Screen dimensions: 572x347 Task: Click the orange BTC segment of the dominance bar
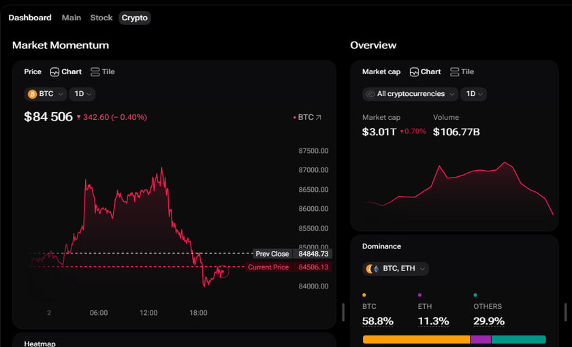click(416, 340)
